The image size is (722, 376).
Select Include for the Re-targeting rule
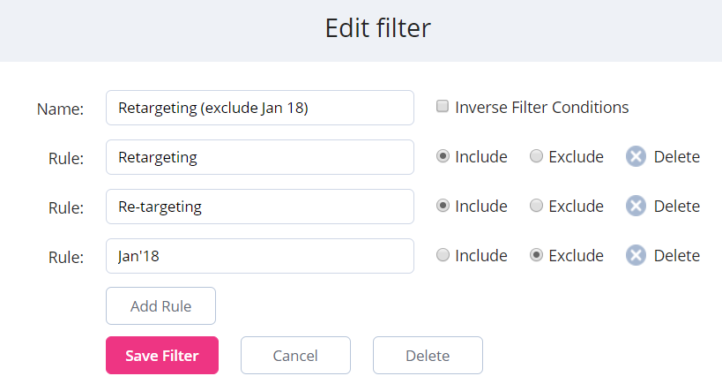click(x=443, y=207)
